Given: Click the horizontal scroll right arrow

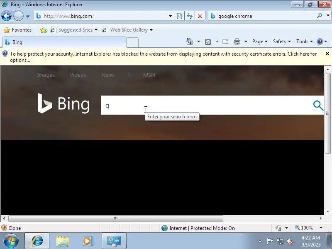Looking at the screenshot, I should [x=320, y=218].
